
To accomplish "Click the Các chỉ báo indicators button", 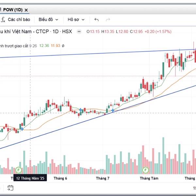I will [19, 20].
